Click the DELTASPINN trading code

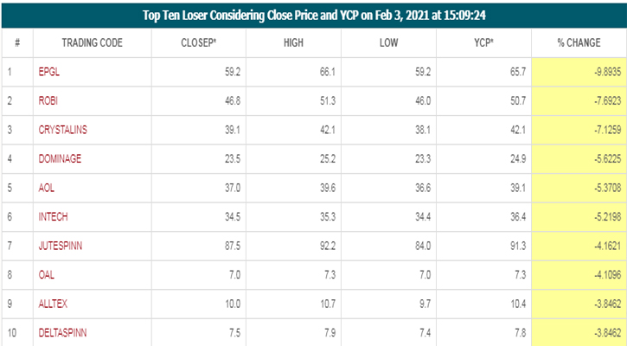(x=62, y=332)
